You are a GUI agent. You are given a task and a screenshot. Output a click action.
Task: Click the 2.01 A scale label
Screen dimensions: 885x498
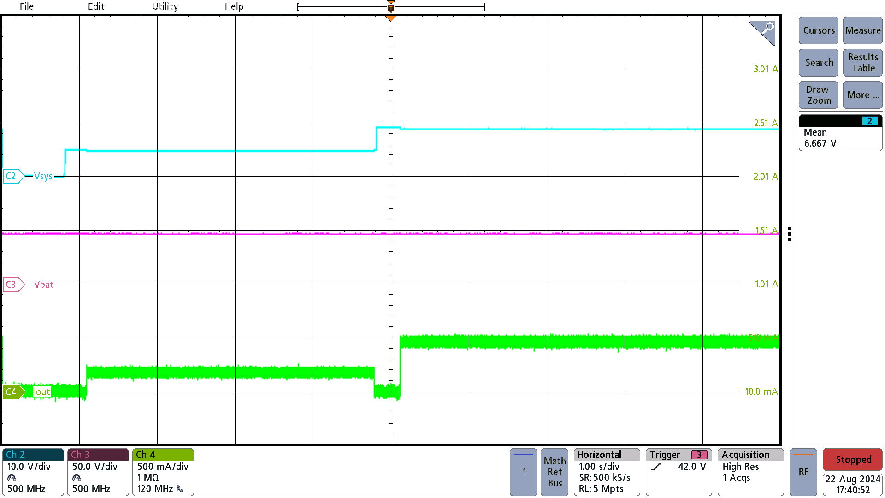(766, 177)
